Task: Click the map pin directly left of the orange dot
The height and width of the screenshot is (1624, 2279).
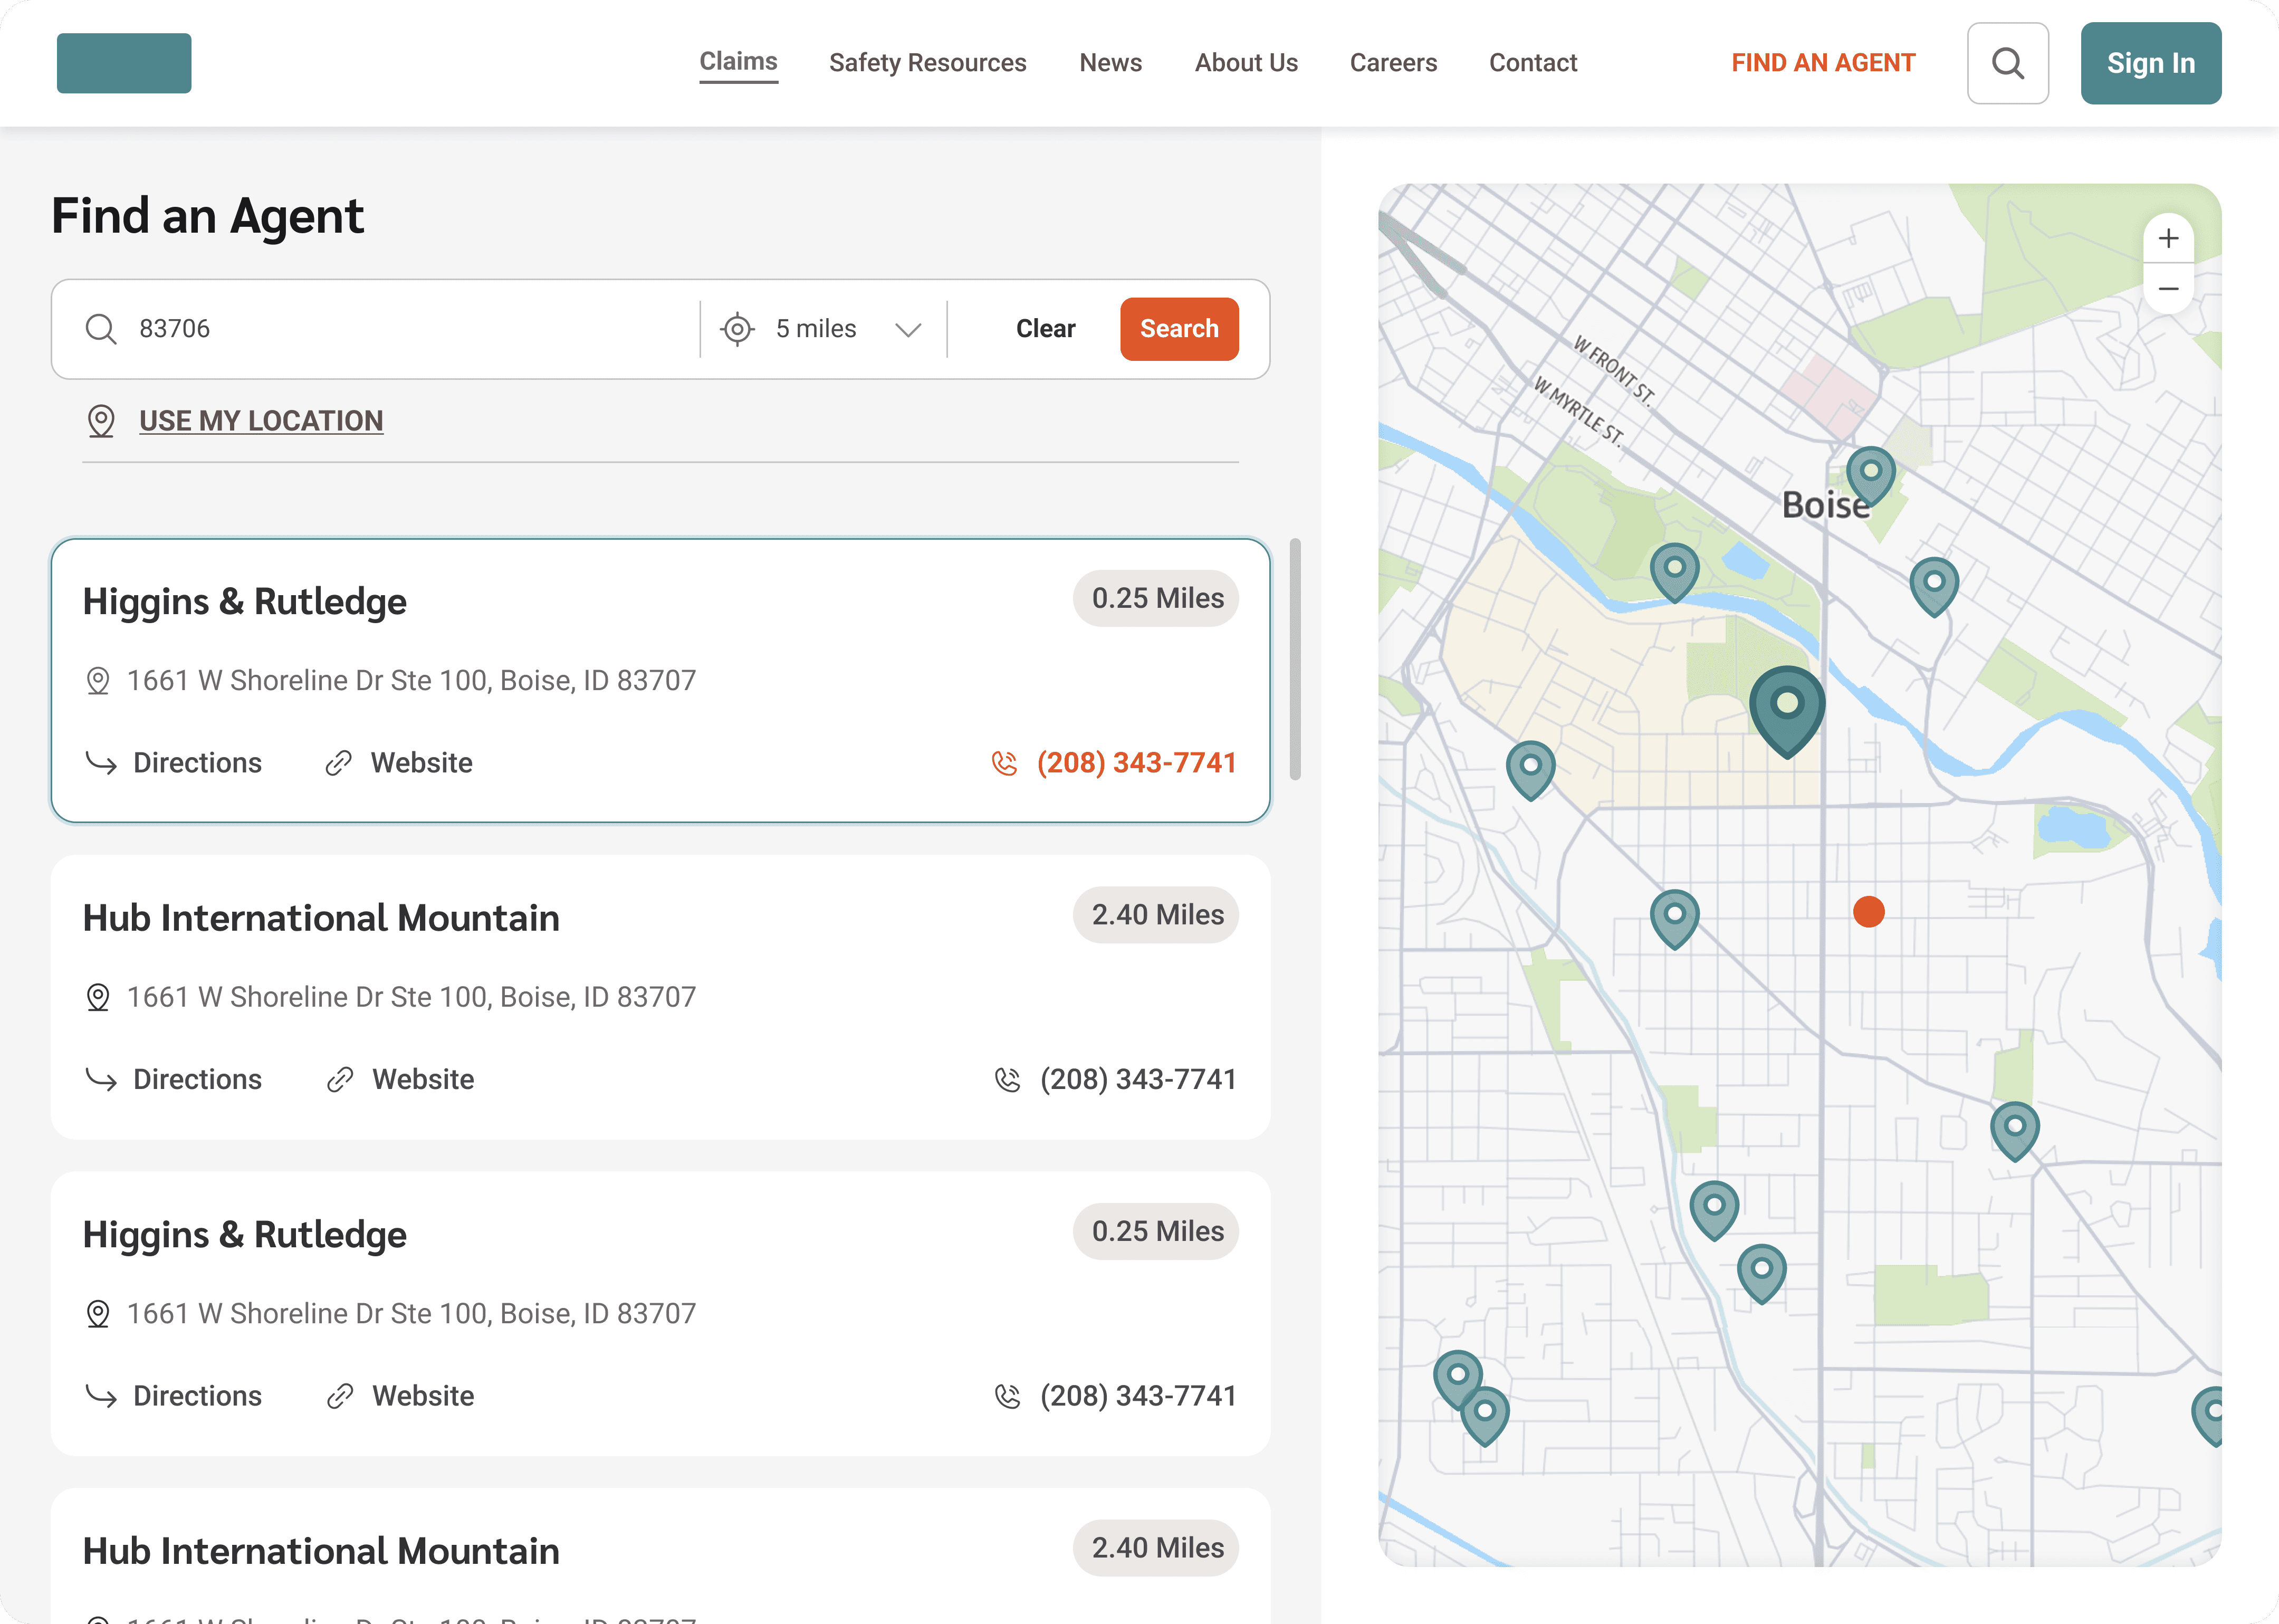Action: pyautogui.click(x=1675, y=919)
